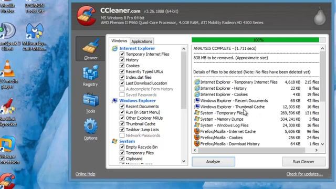The image size is (336, 189).
Task: Select VLC media player desktop icon
Action: [8, 75]
